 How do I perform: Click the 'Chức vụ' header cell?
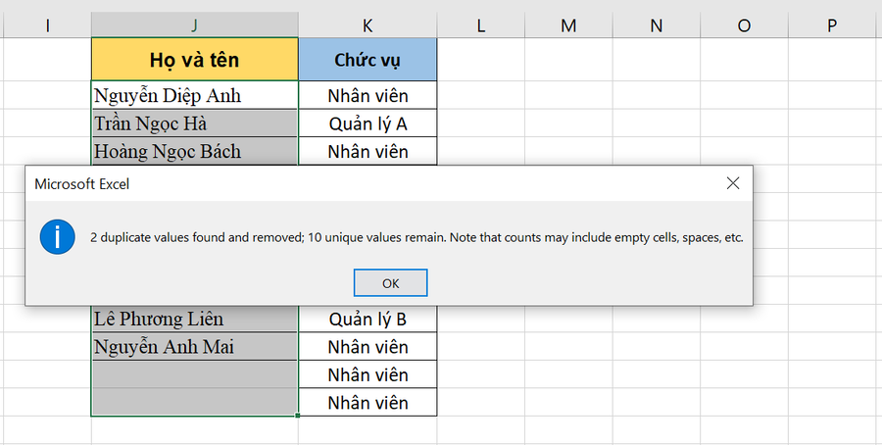(x=367, y=60)
